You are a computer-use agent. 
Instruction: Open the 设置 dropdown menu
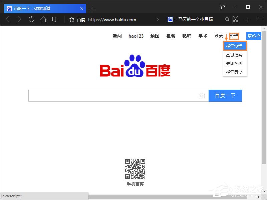click(x=234, y=36)
